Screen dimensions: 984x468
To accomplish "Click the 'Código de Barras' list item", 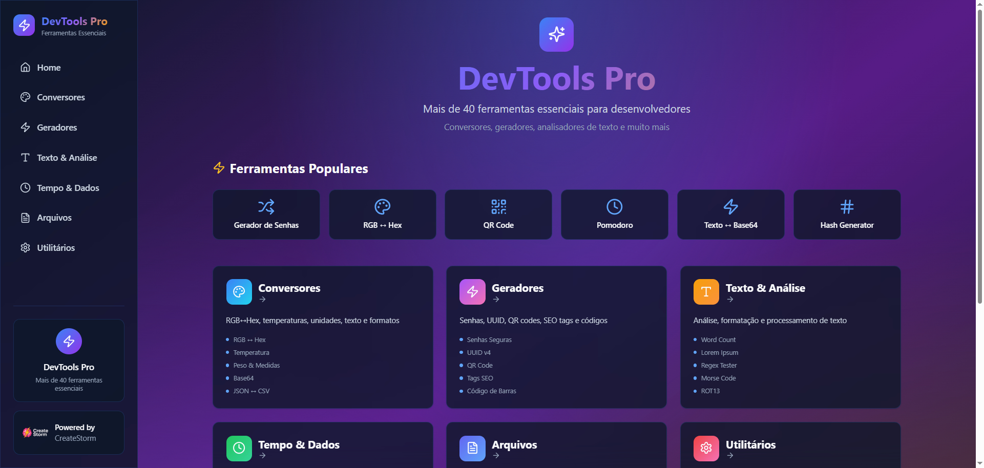I will coord(492,391).
